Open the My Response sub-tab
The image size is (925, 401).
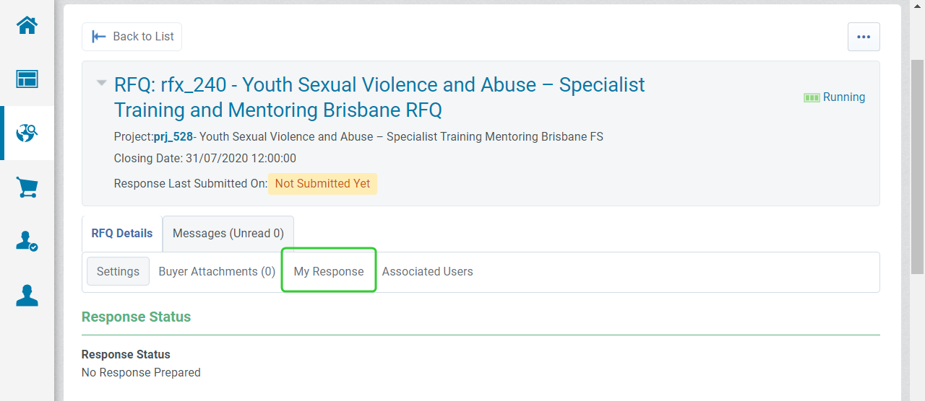(x=329, y=271)
